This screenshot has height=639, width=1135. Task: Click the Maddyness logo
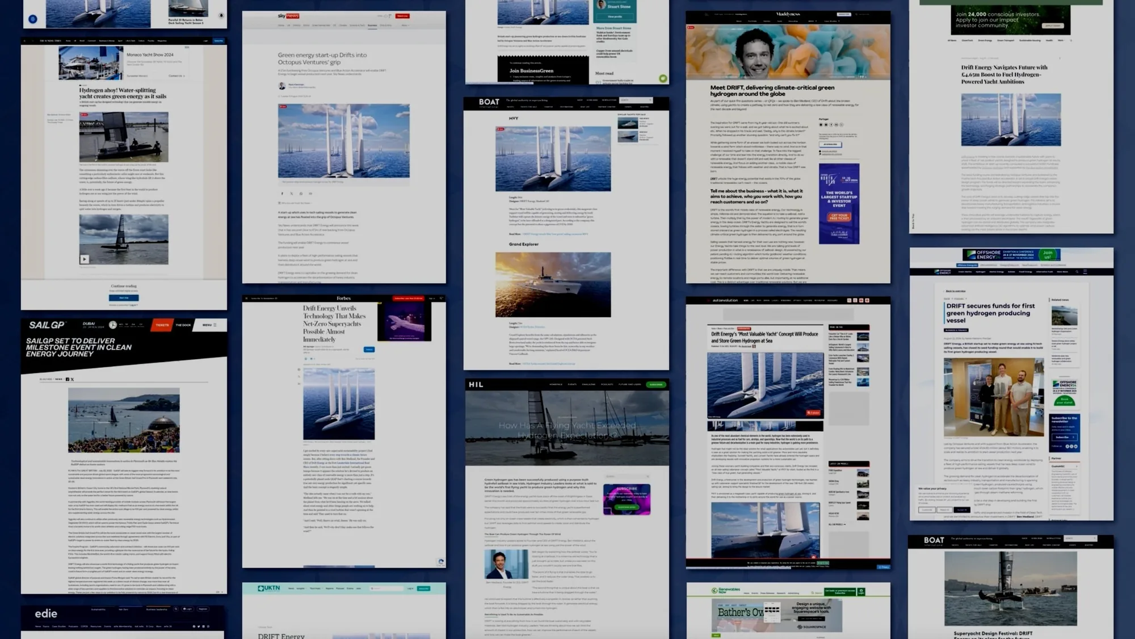pyautogui.click(x=788, y=14)
